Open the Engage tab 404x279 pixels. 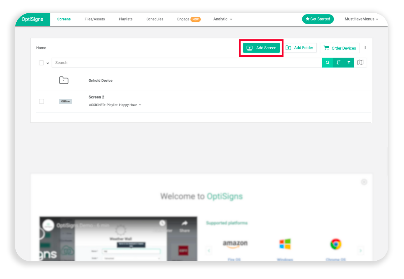coord(183,19)
